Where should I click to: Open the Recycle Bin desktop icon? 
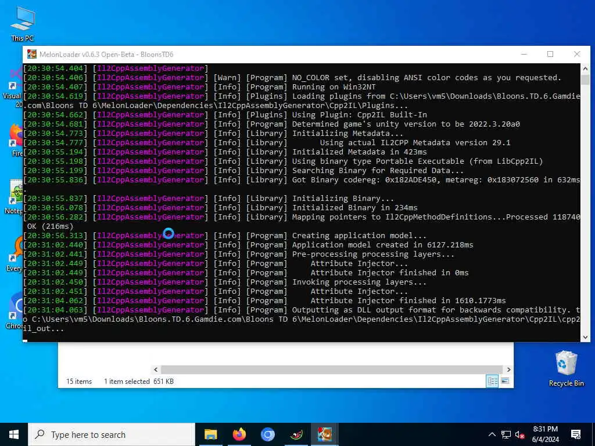pos(566,368)
